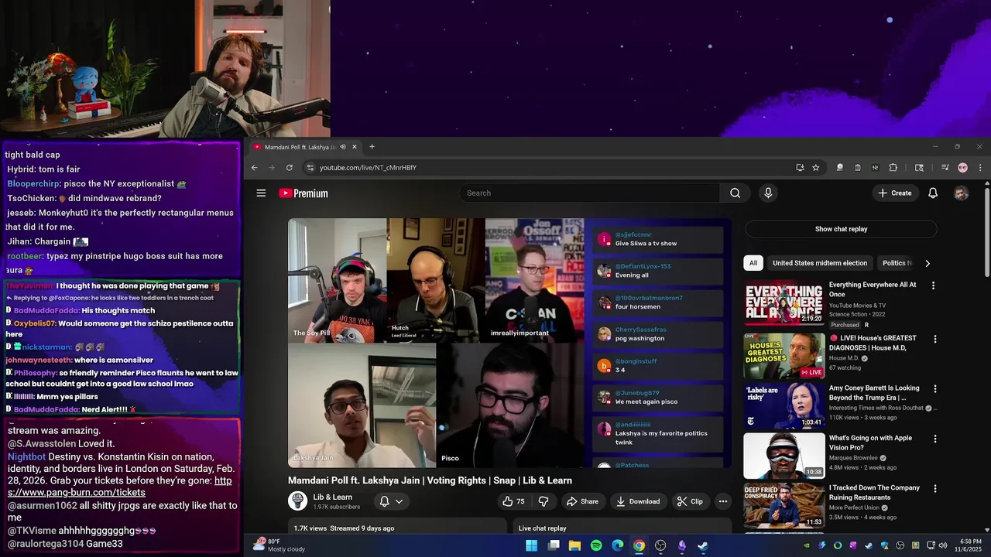Select the United States midterm election chip
This screenshot has height=557, width=991.
(x=820, y=263)
